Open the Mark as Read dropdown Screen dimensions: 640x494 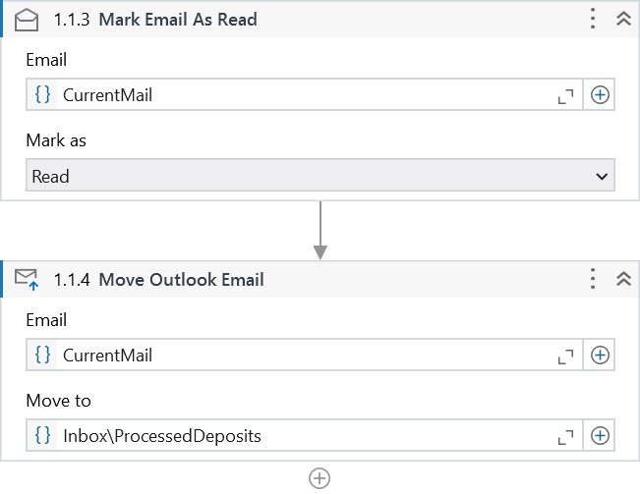(320, 176)
